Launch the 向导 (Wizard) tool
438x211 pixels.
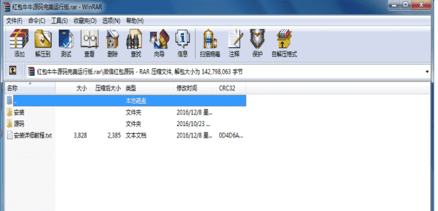(x=159, y=39)
